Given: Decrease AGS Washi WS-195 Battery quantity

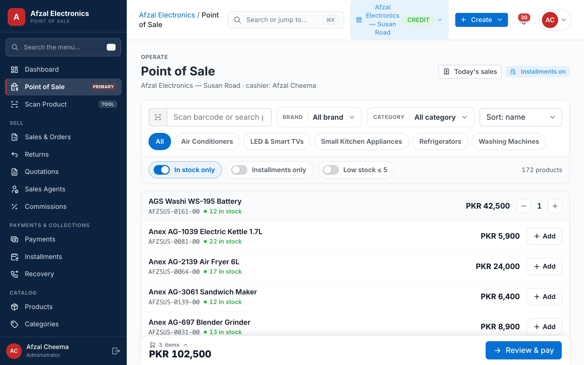Looking at the screenshot, I should click(524, 206).
